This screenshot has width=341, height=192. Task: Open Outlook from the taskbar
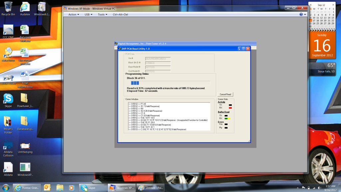(47, 188)
